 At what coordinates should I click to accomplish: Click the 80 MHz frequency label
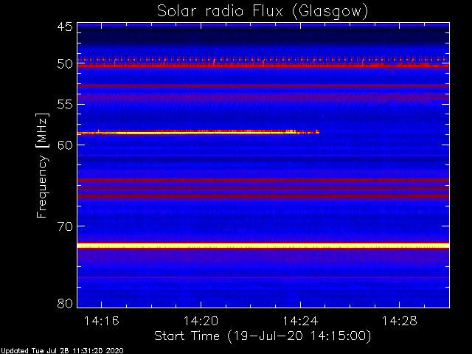(65, 303)
